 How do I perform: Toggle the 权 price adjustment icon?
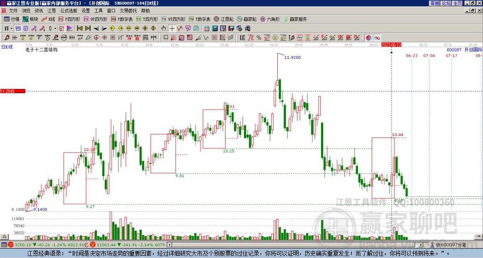tap(61, 28)
